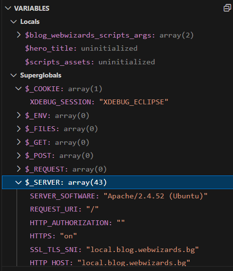The image size is (233, 271).
Task: Collapse the $_COOKIE array chevron
Action: point(19,89)
